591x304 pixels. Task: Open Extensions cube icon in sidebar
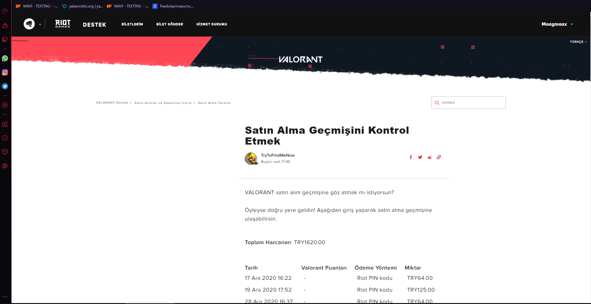[5, 152]
